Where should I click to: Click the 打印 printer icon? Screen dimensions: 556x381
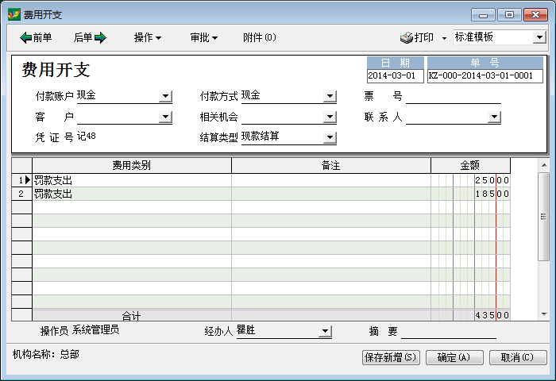(406, 37)
